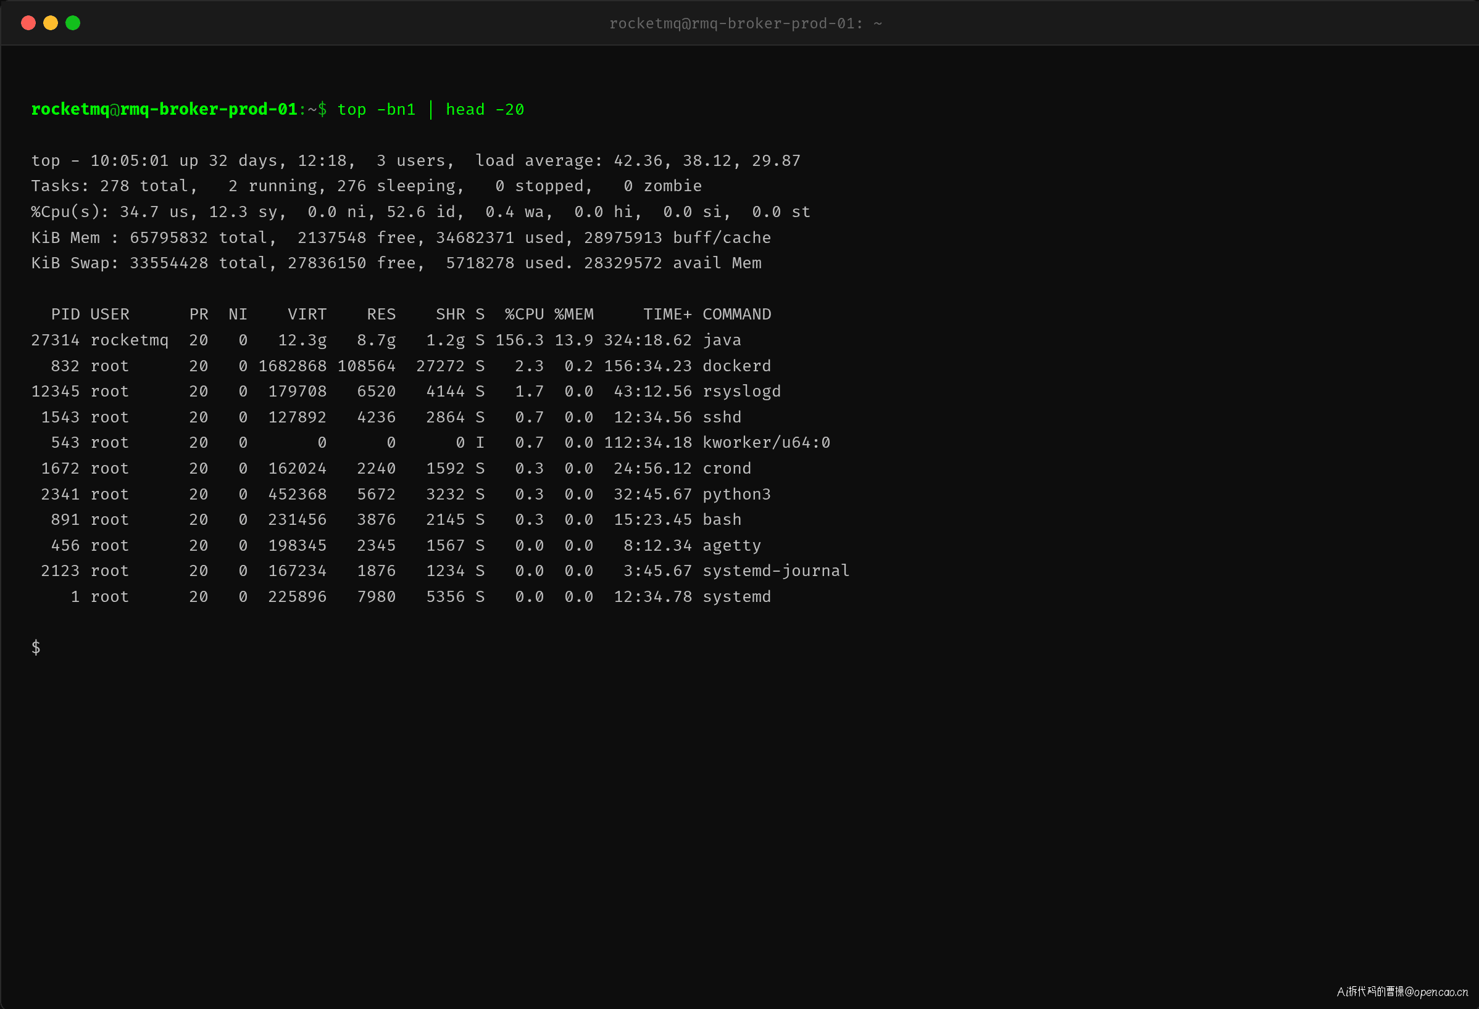Click the TIME+ column header

coord(667,314)
